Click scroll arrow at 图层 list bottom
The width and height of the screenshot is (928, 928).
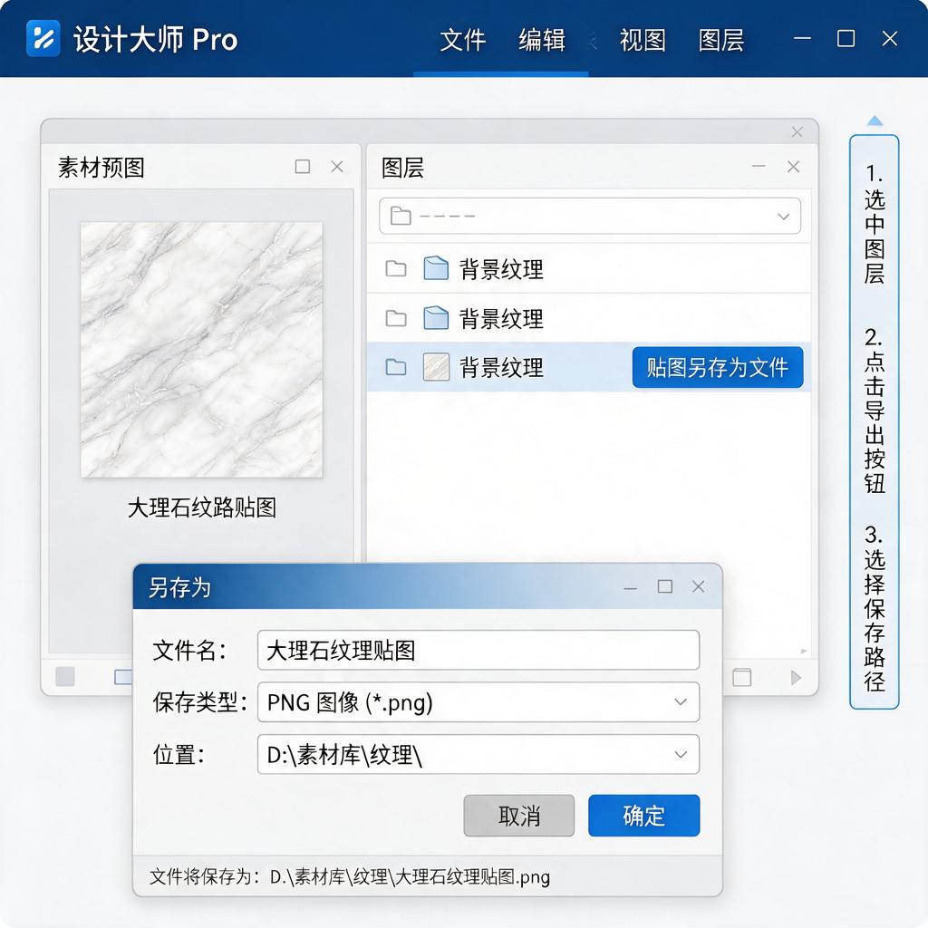pos(804,651)
